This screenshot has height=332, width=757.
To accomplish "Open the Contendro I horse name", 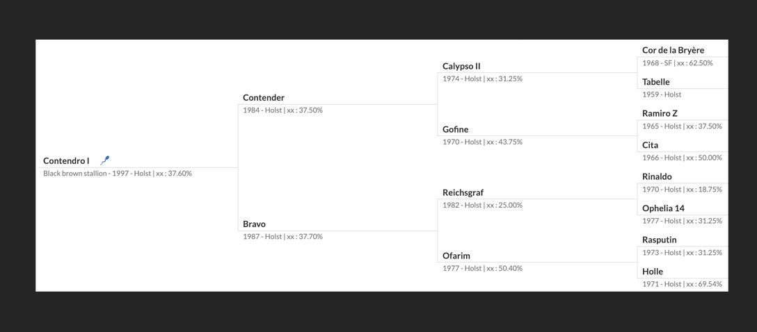I will pyautogui.click(x=66, y=161).
